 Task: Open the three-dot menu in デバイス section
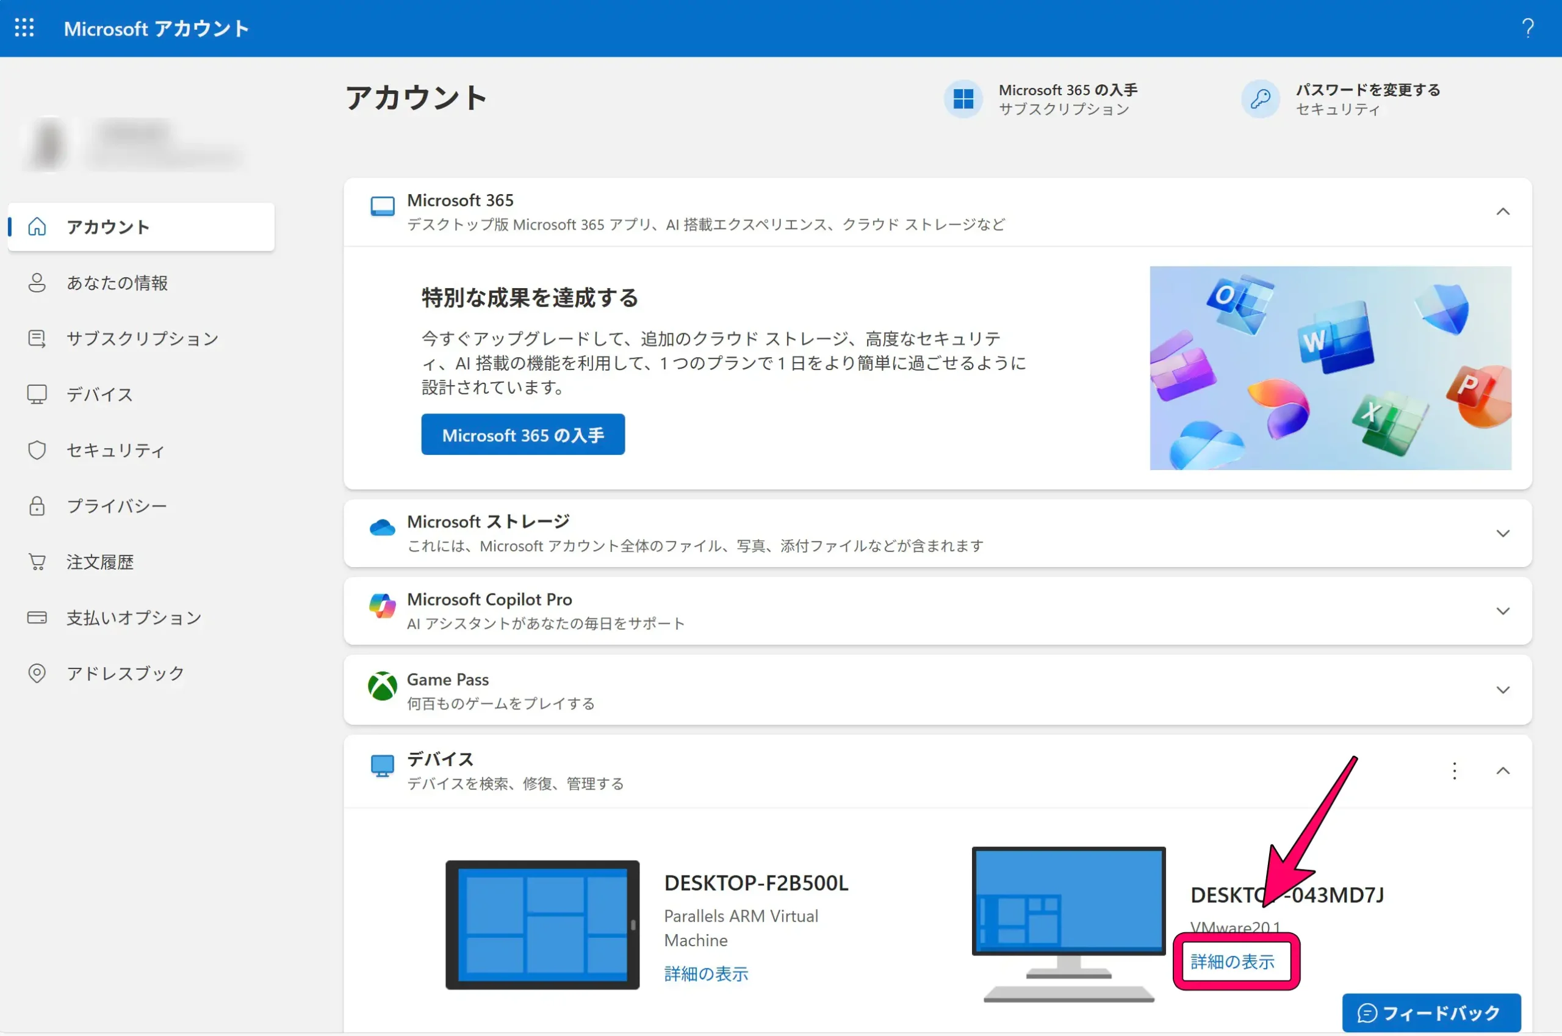[1455, 771]
